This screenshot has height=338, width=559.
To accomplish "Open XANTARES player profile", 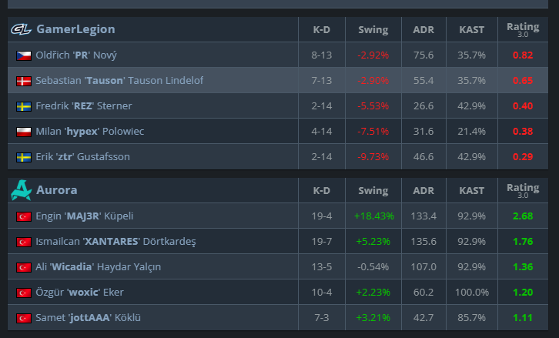I will coord(115,242).
